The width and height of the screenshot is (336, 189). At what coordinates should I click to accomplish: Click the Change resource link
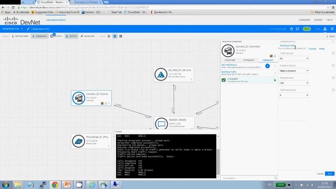click(312, 49)
